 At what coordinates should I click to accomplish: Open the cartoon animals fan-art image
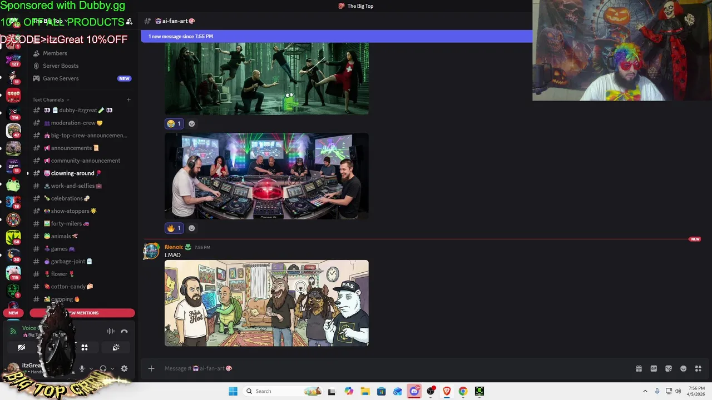(266, 303)
